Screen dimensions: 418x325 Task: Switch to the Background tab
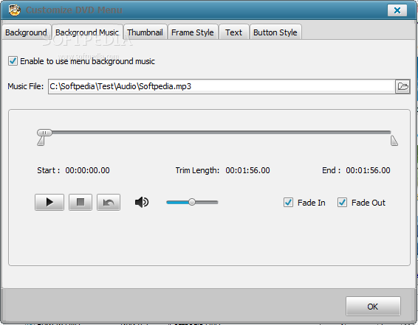coord(26,32)
